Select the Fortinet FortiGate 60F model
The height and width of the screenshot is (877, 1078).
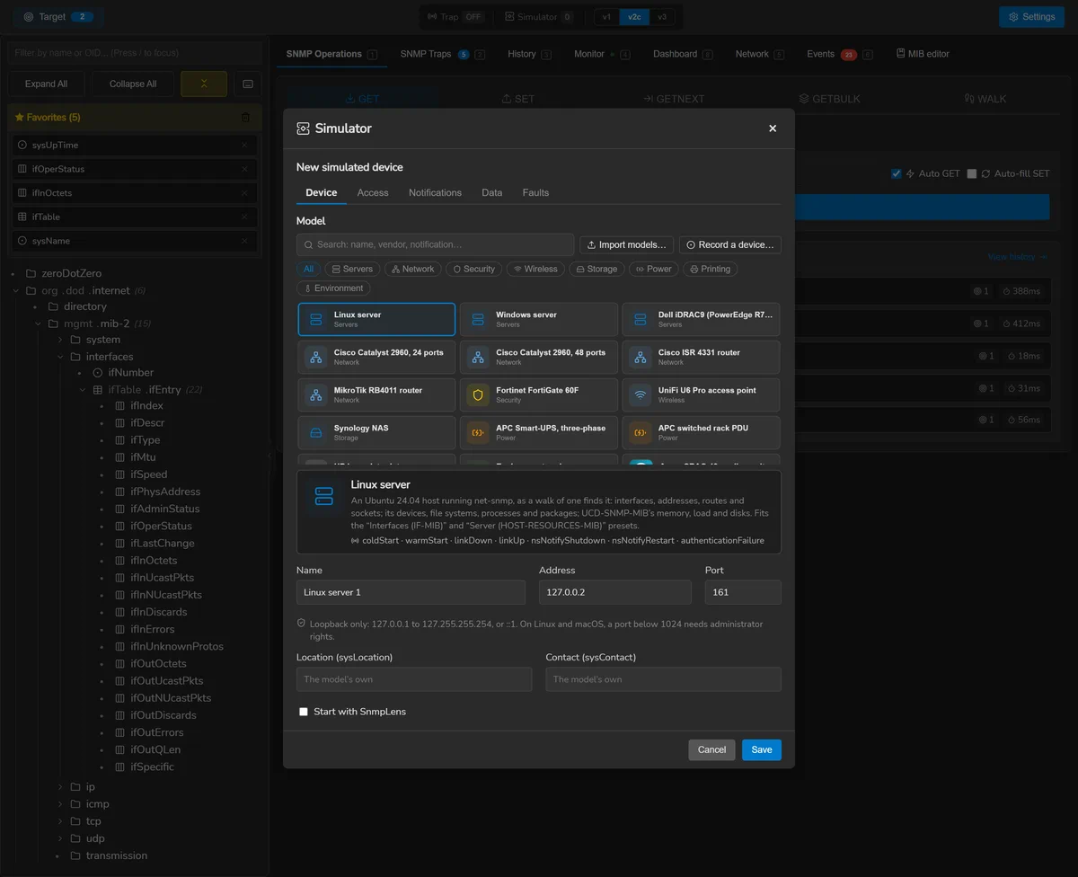[539, 394]
